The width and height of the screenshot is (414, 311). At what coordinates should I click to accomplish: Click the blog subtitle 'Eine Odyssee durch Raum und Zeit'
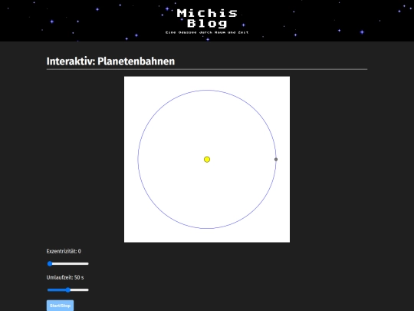(x=207, y=32)
